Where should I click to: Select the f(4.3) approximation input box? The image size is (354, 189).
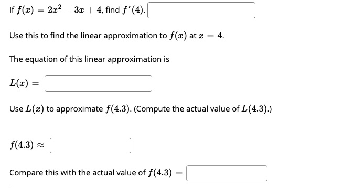[90, 146]
